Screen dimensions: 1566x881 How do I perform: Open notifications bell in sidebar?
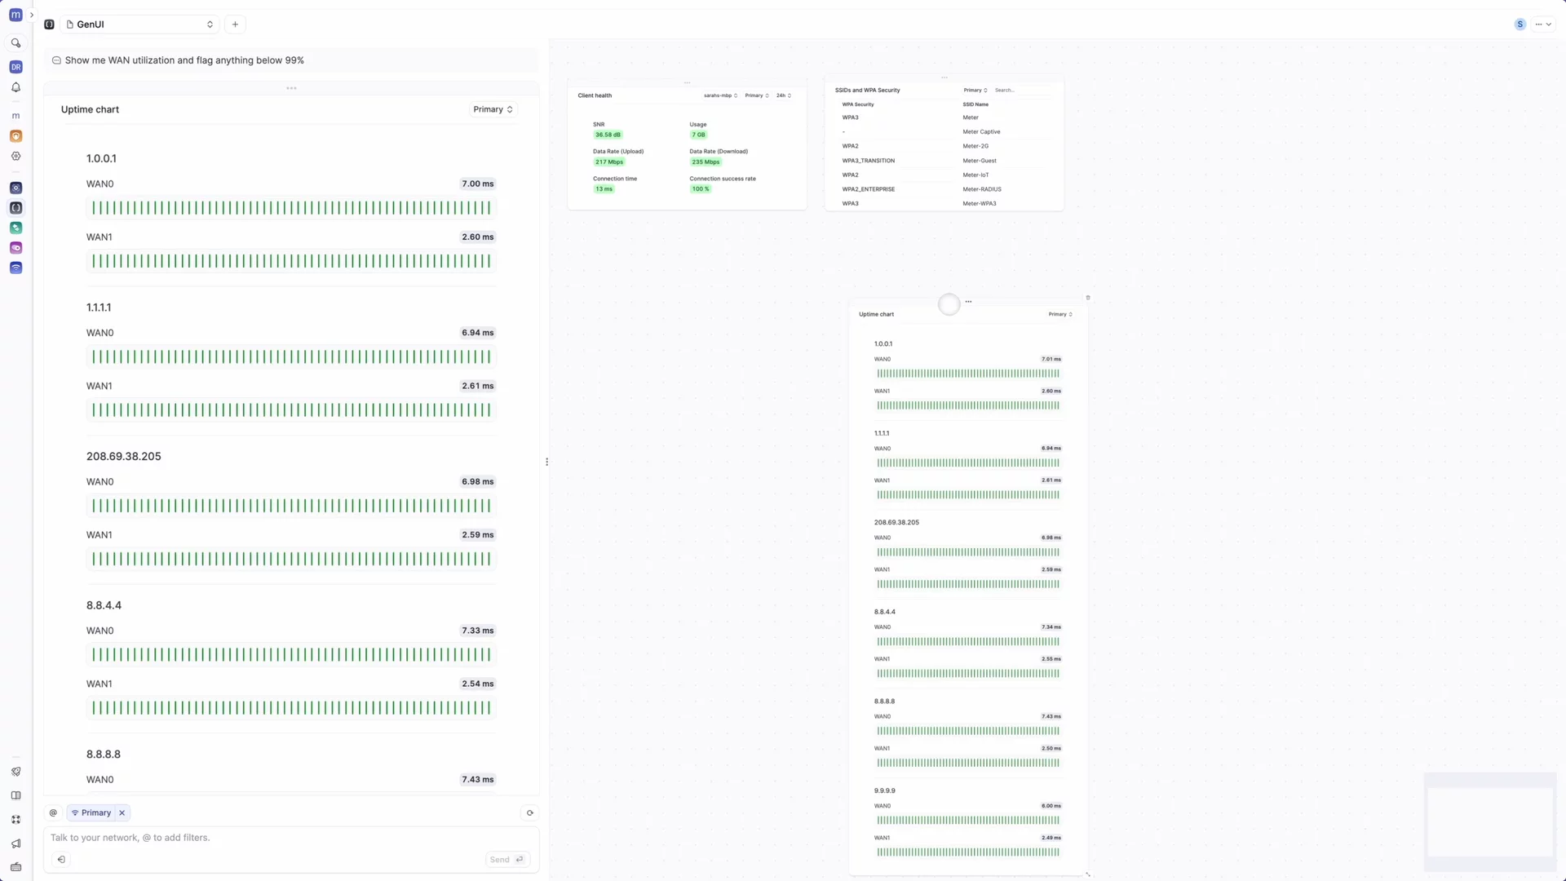tap(15, 87)
